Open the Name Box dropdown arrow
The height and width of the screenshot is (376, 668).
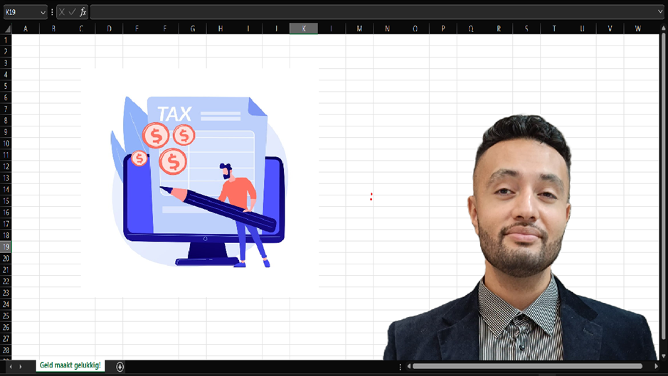(43, 12)
